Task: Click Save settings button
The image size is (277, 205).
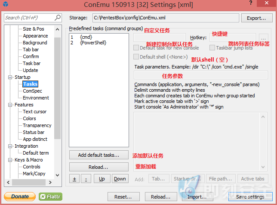Action: [250, 197]
